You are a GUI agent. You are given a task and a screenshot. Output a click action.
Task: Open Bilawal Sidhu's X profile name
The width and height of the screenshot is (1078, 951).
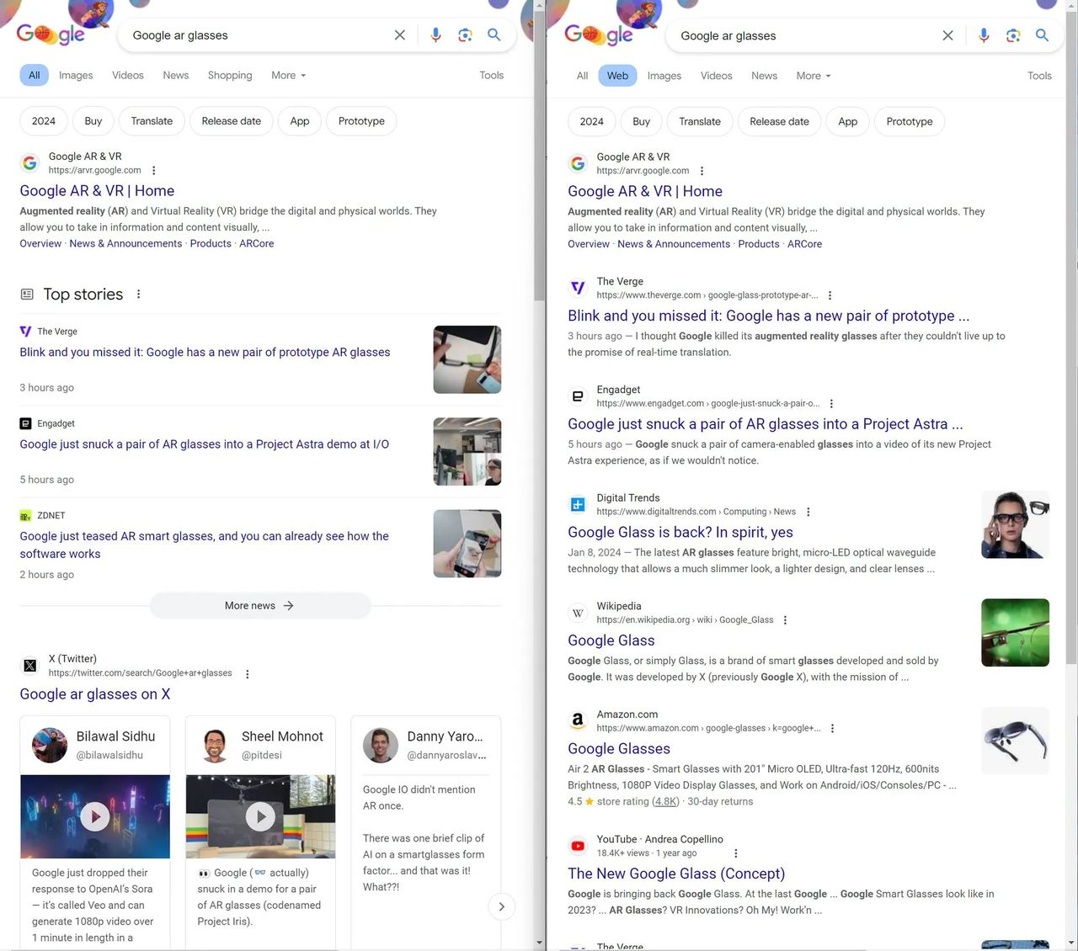(115, 736)
